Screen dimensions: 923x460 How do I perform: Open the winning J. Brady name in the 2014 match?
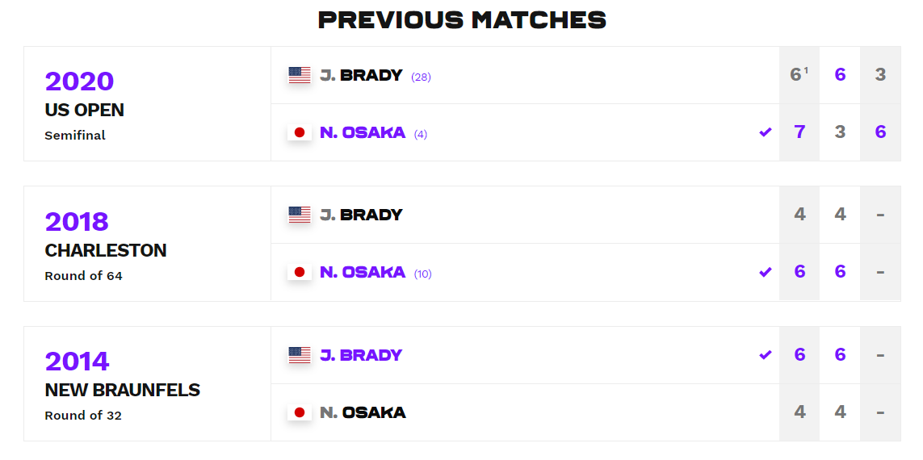pyautogui.click(x=362, y=355)
